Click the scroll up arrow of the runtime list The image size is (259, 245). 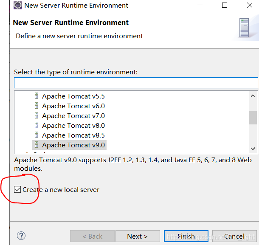pyautogui.click(x=253, y=96)
